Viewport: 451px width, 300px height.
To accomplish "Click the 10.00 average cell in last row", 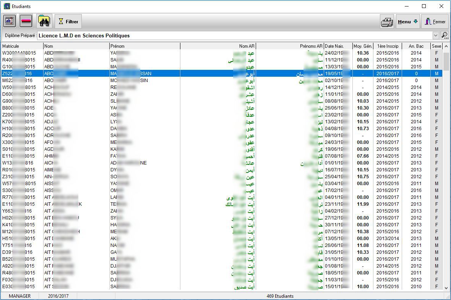I will pyautogui.click(x=363, y=287).
